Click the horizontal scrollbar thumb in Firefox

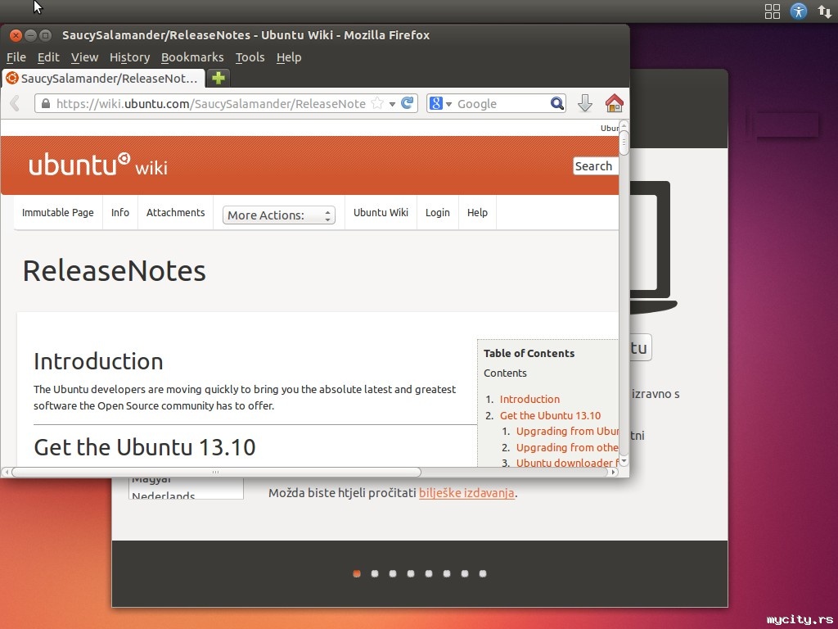pyautogui.click(x=216, y=473)
